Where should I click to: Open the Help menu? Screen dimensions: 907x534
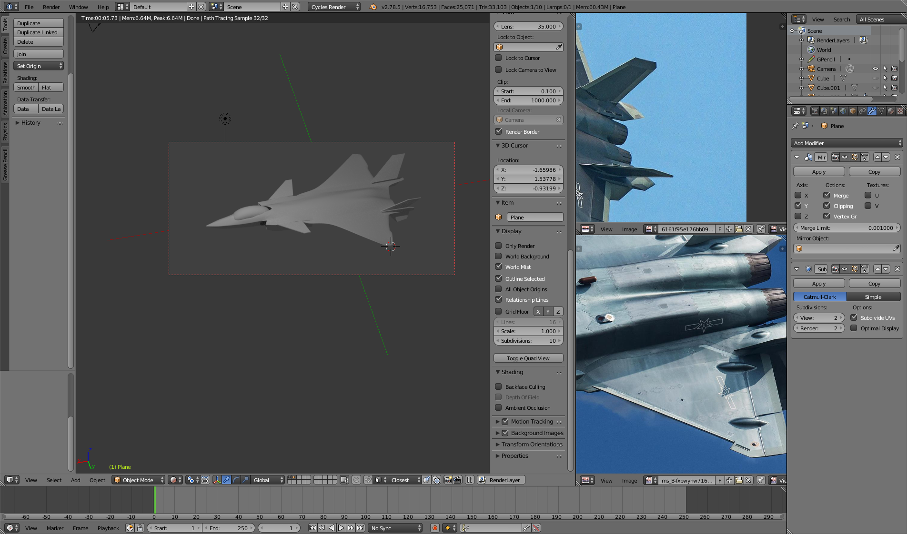(103, 7)
